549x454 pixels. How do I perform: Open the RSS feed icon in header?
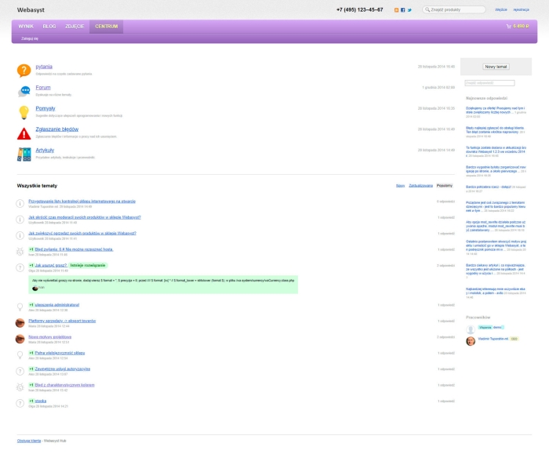[397, 10]
